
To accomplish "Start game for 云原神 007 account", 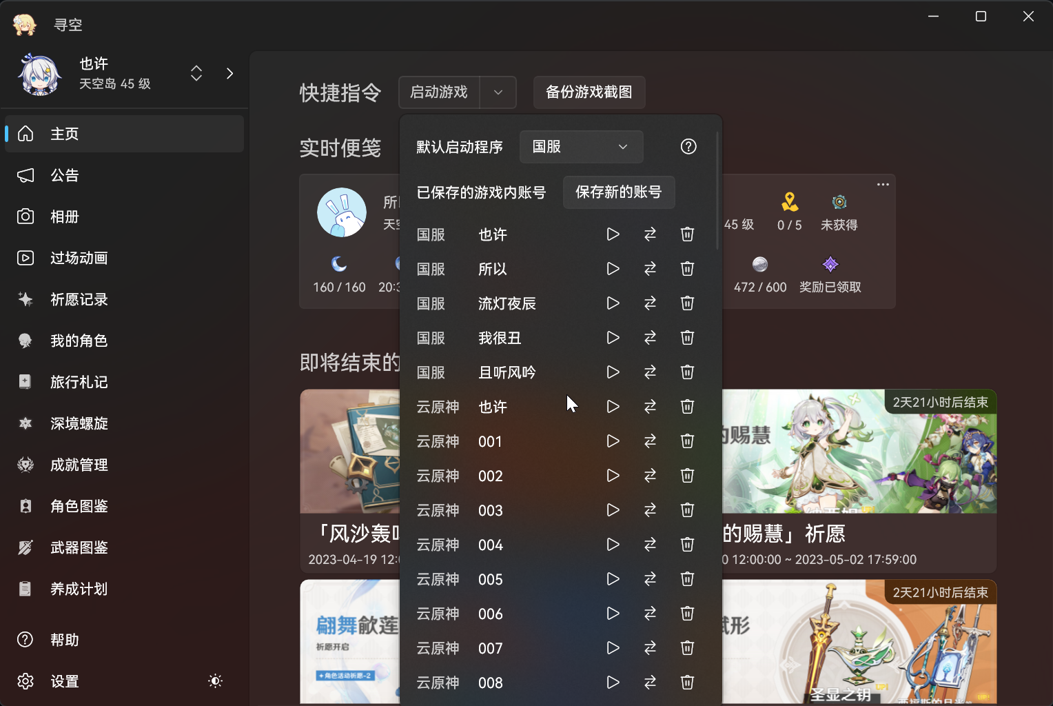I will point(613,648).
